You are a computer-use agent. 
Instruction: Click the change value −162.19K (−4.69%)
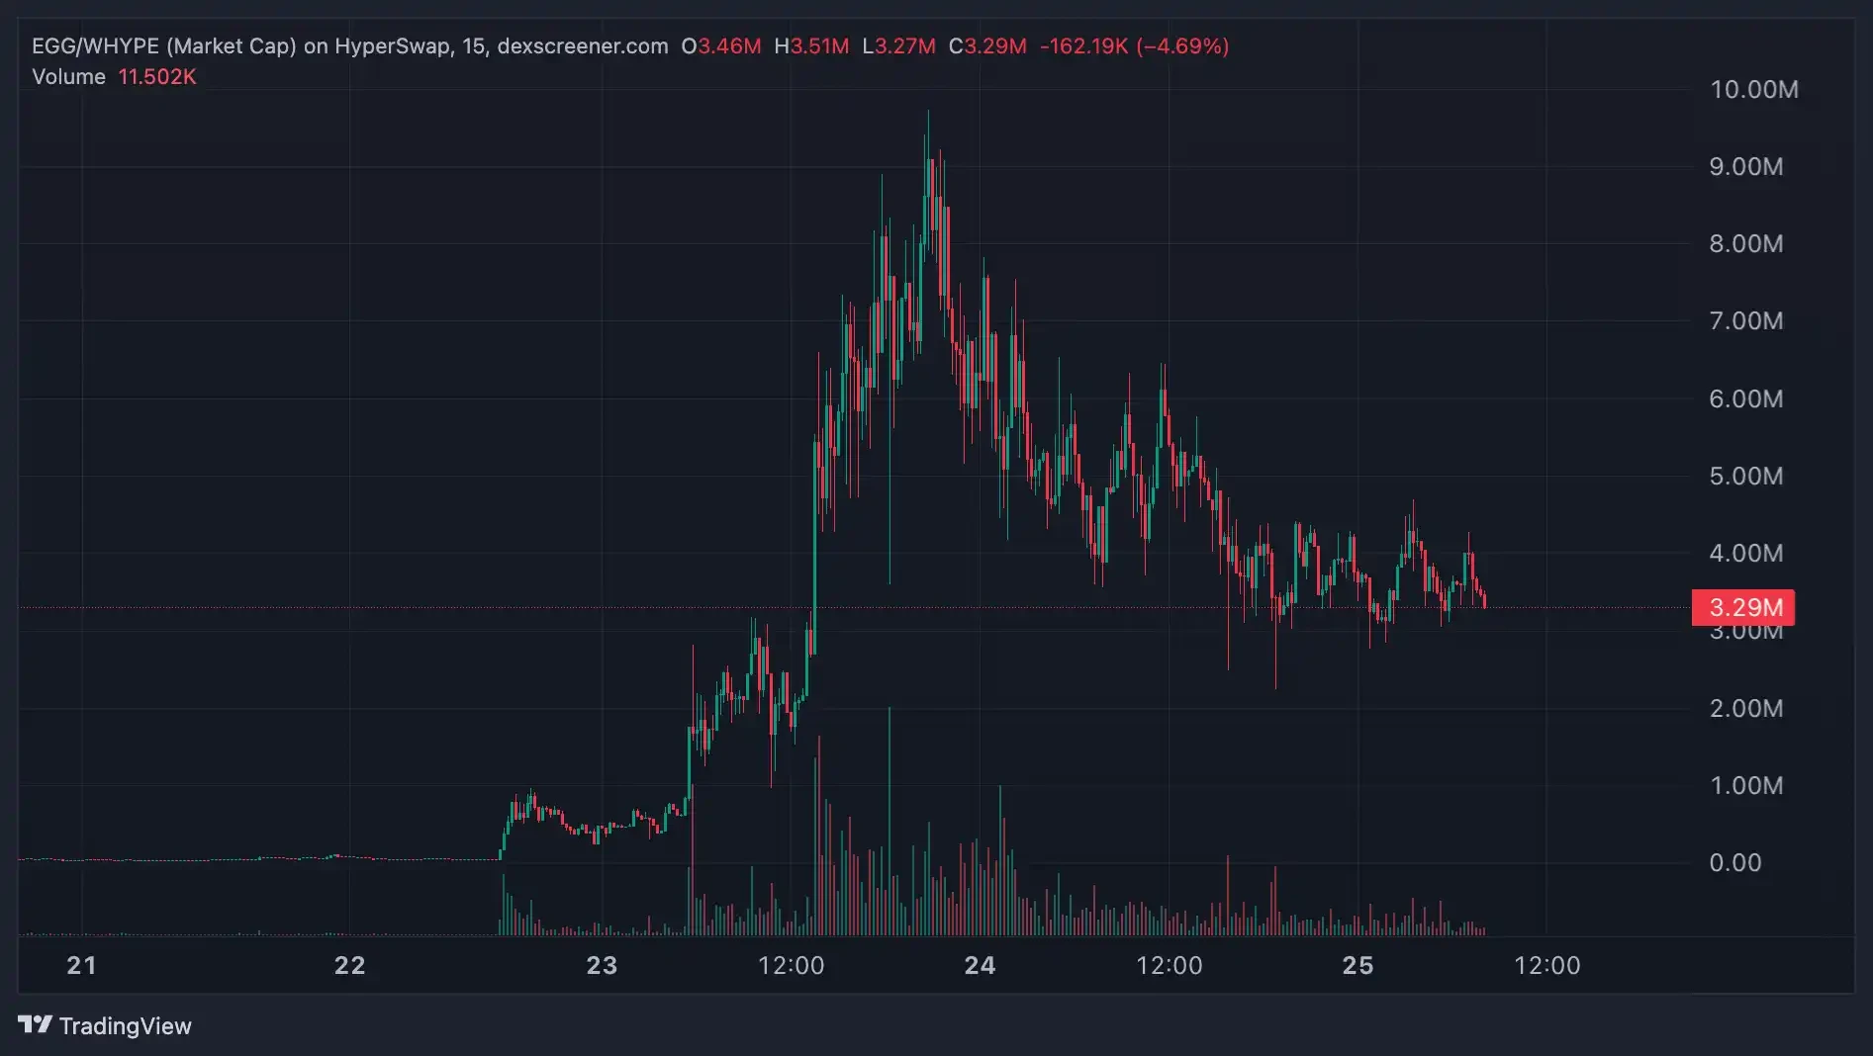coord(1134,46)
